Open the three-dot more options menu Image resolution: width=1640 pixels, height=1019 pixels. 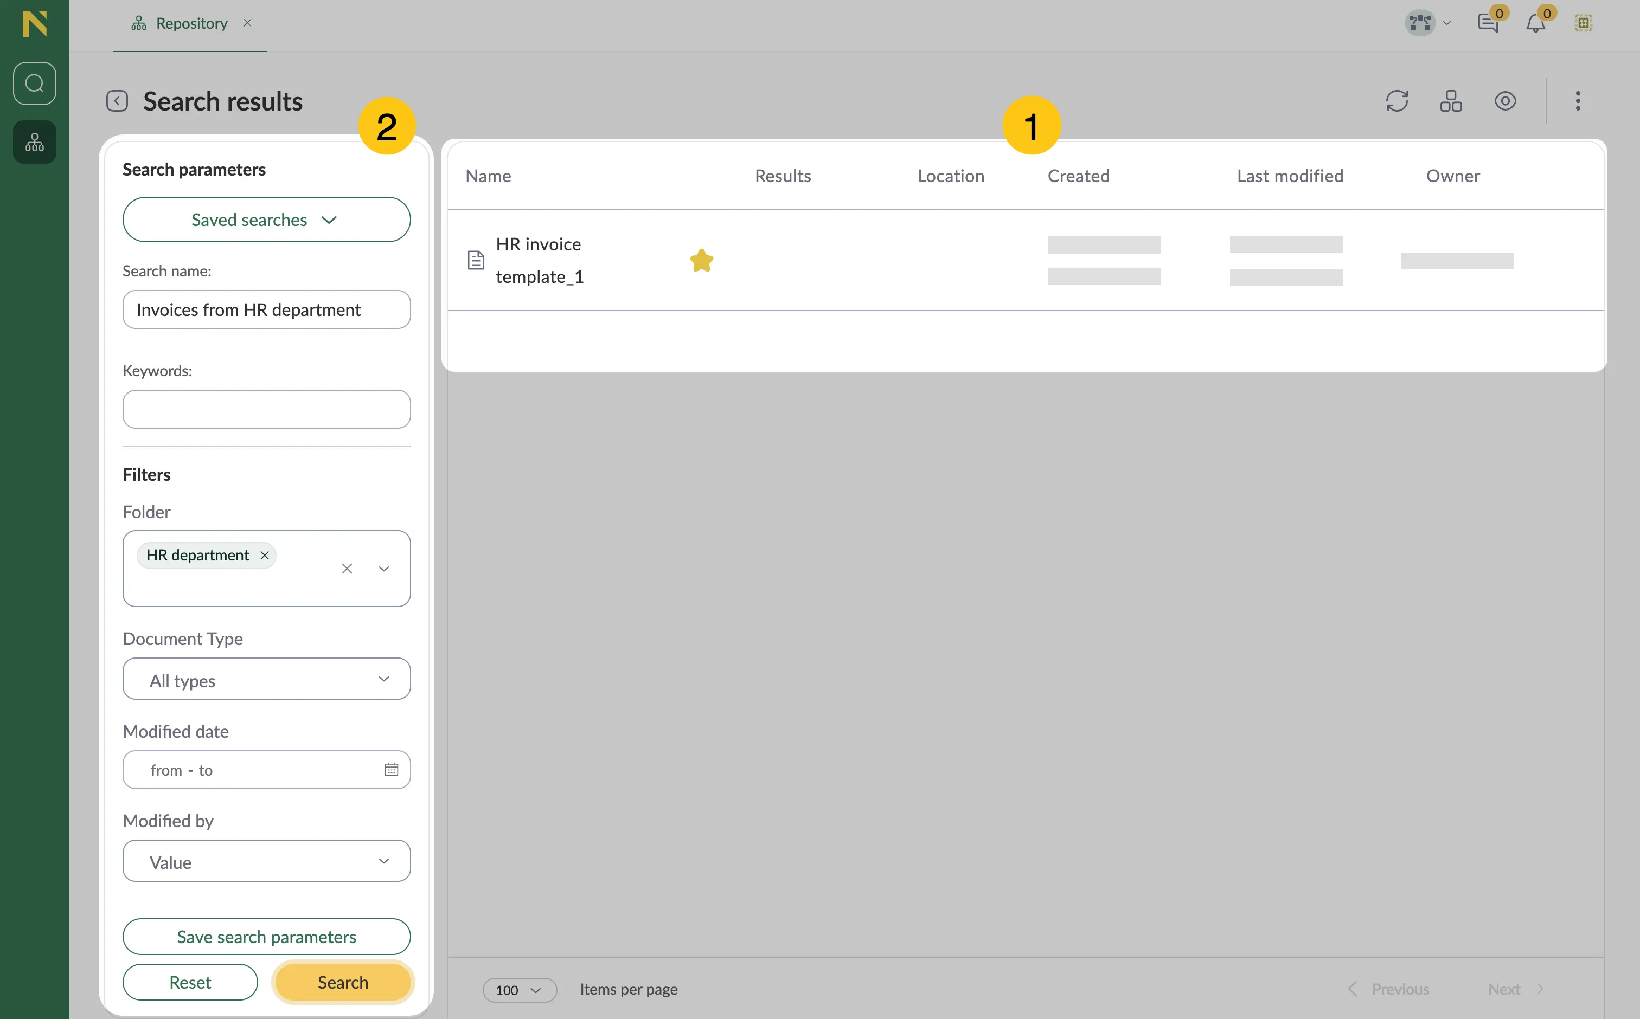click(1577, 101)
